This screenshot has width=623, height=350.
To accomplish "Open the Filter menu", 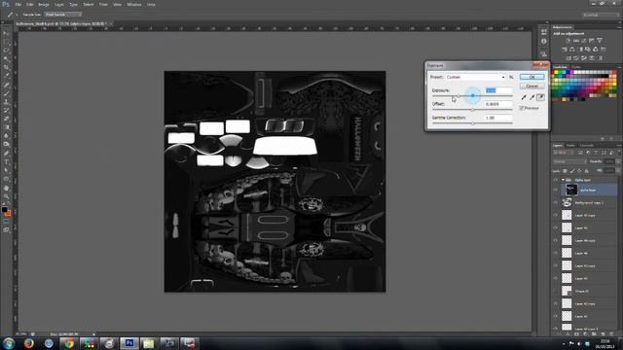I will pyautogui.click(x=103, y=4).
